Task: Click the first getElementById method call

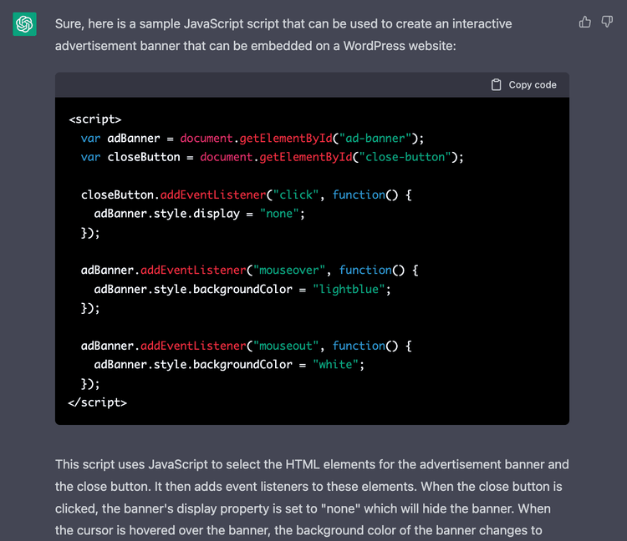Action: tap(286, 138)
